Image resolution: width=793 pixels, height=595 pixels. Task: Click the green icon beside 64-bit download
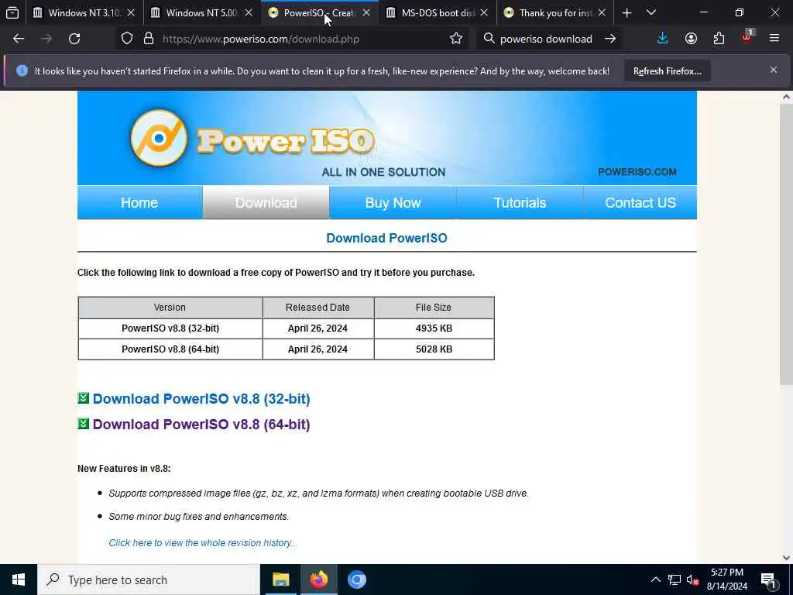[x=84, y=424]
